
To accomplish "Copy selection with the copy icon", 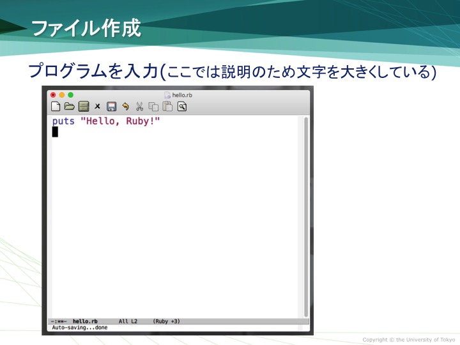I will click(153, 107).
